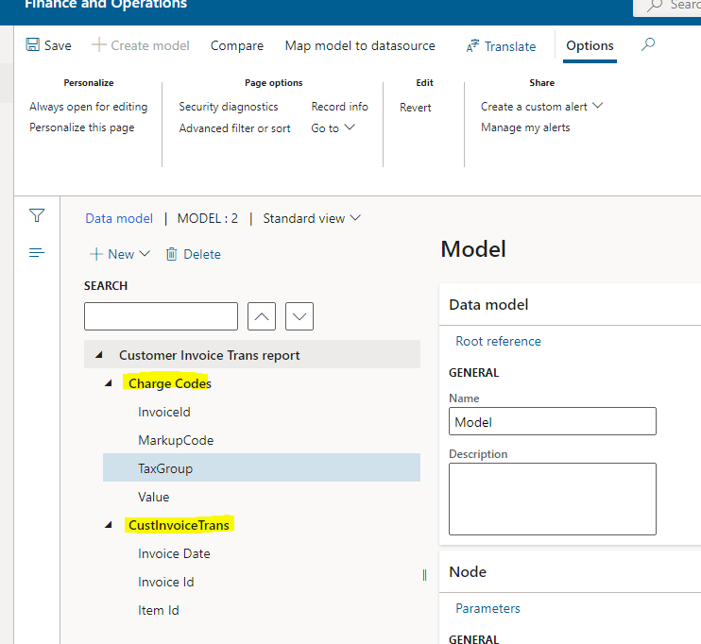Image resolution: width=701 pixels, height=644 pixels.
Task: Open the Compare menu item
Action: [x=237, y=45]
